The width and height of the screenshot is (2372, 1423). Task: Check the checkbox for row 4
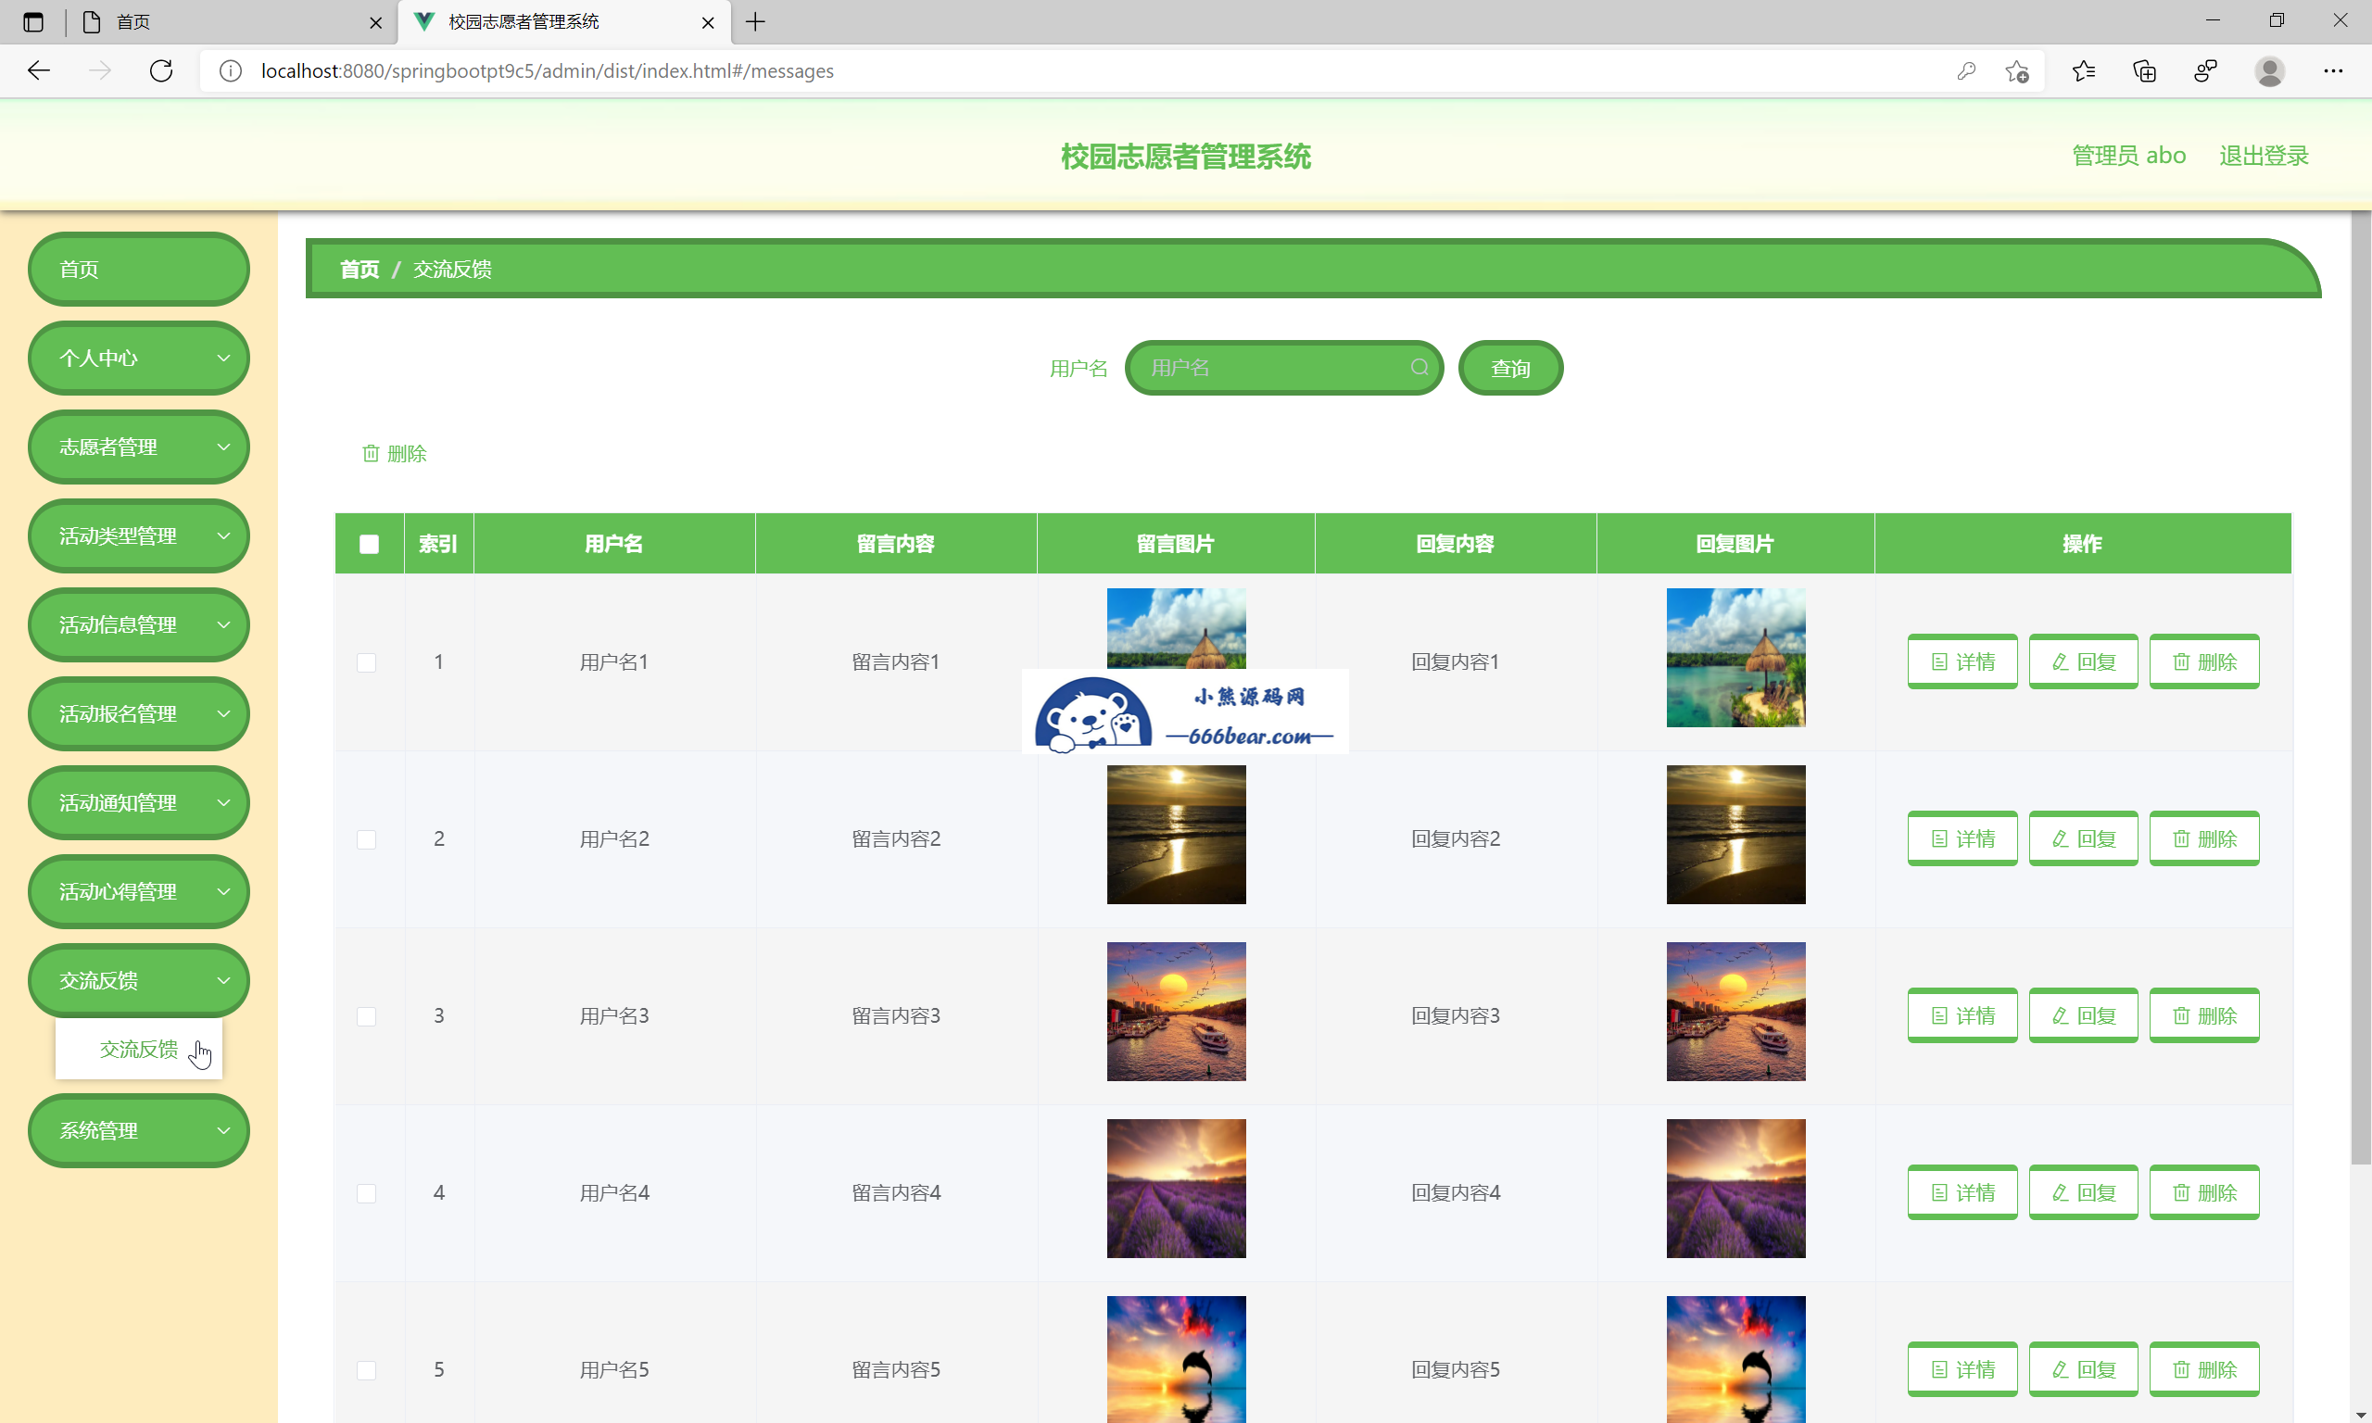point(366,1193)
